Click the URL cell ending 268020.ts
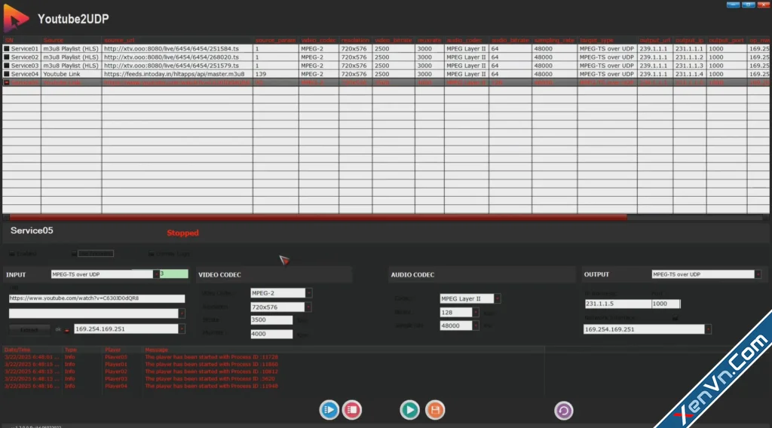 point(177,57)
